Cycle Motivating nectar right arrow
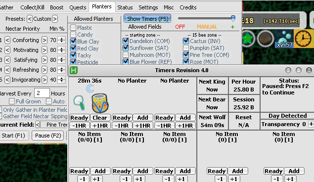Viewport: 314px width, 182px height. (x=44, y=50)
